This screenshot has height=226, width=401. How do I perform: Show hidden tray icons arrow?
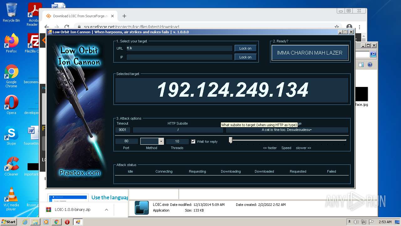tap(349, 222)
